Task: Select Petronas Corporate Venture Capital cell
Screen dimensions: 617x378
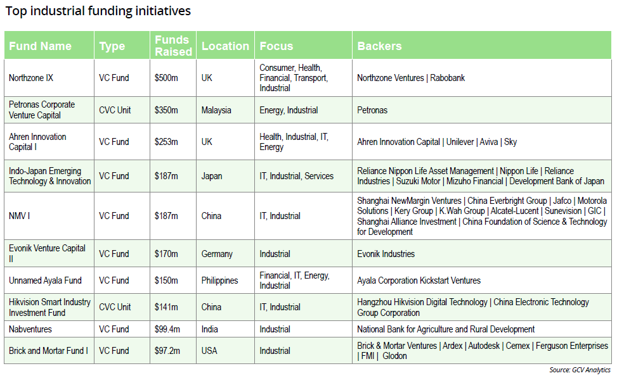Action: click(x=42, y=110)
